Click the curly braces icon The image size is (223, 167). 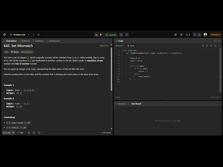[x=211, y=46]
